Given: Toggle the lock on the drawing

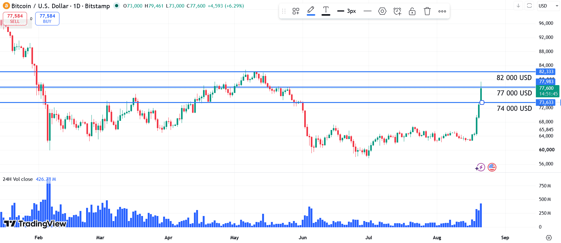Looking at the screenshot, I should click(412, 11).
